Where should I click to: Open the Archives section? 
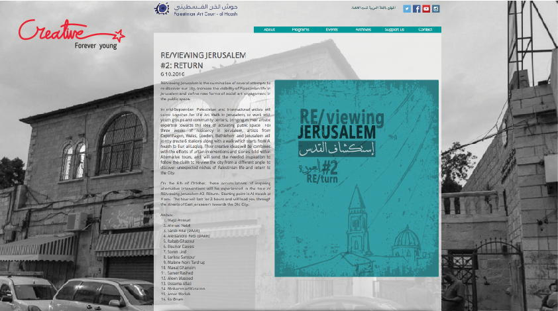click(363, 30)
